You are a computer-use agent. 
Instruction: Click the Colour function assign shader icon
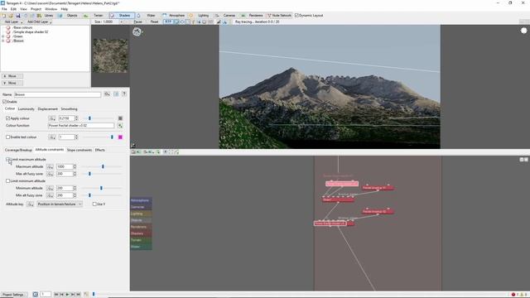tap(120, 126)
